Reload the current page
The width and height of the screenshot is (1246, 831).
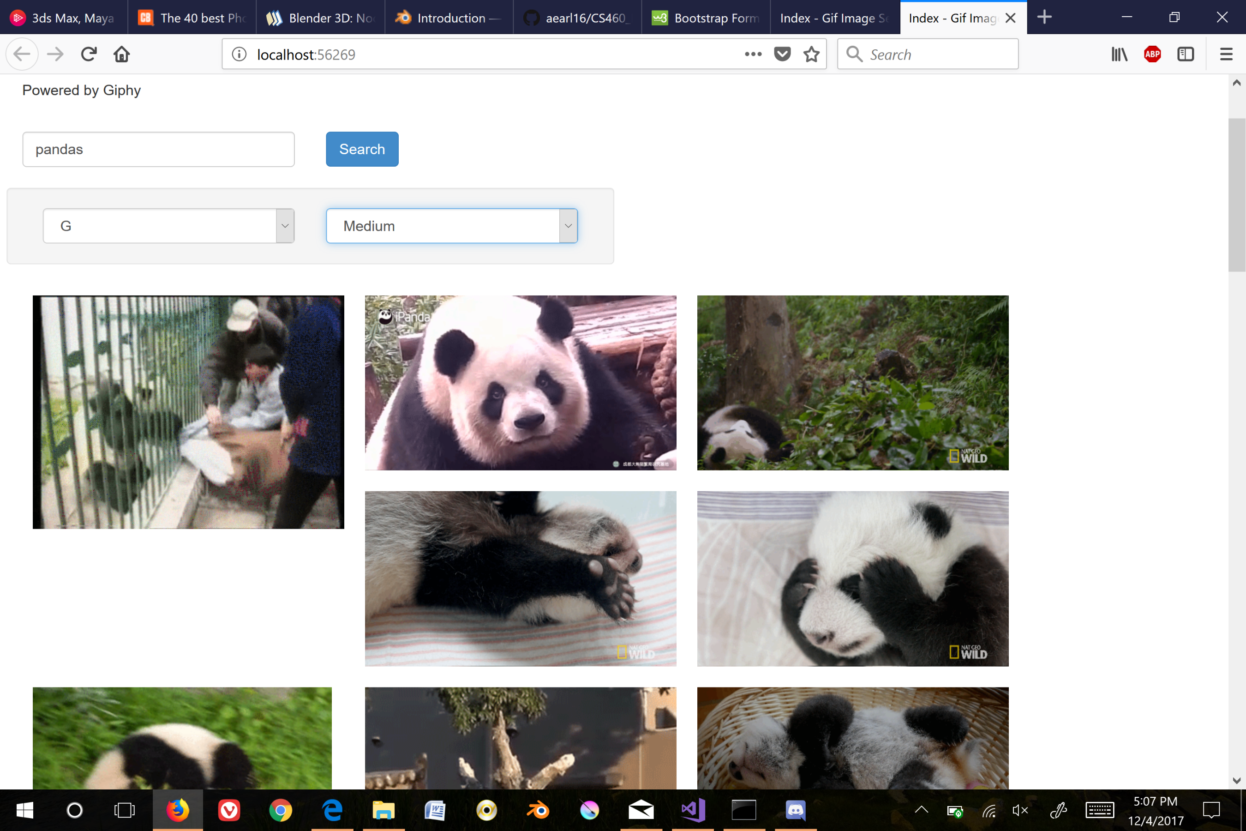coord(89,54)
